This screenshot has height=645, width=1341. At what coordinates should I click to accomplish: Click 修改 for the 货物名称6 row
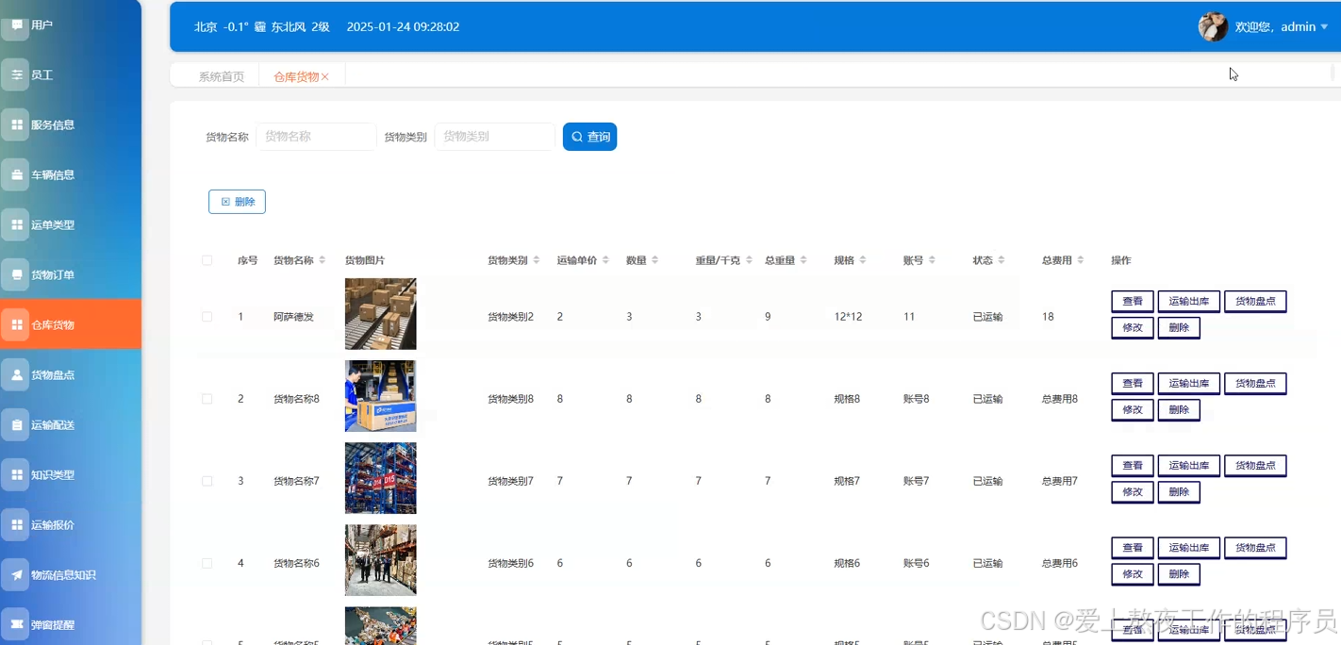1133,574
